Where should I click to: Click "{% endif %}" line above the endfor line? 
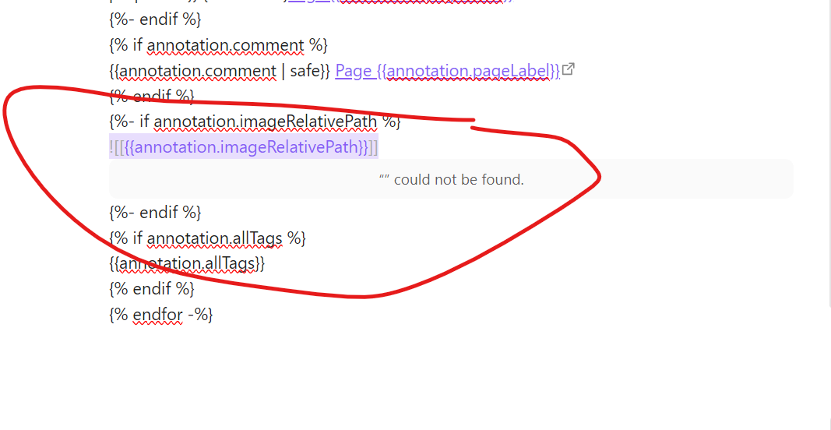(x=152, y=290)
